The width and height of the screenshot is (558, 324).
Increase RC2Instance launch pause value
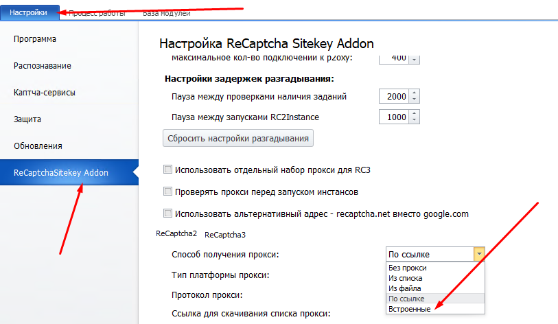click(x=415, y=114)
